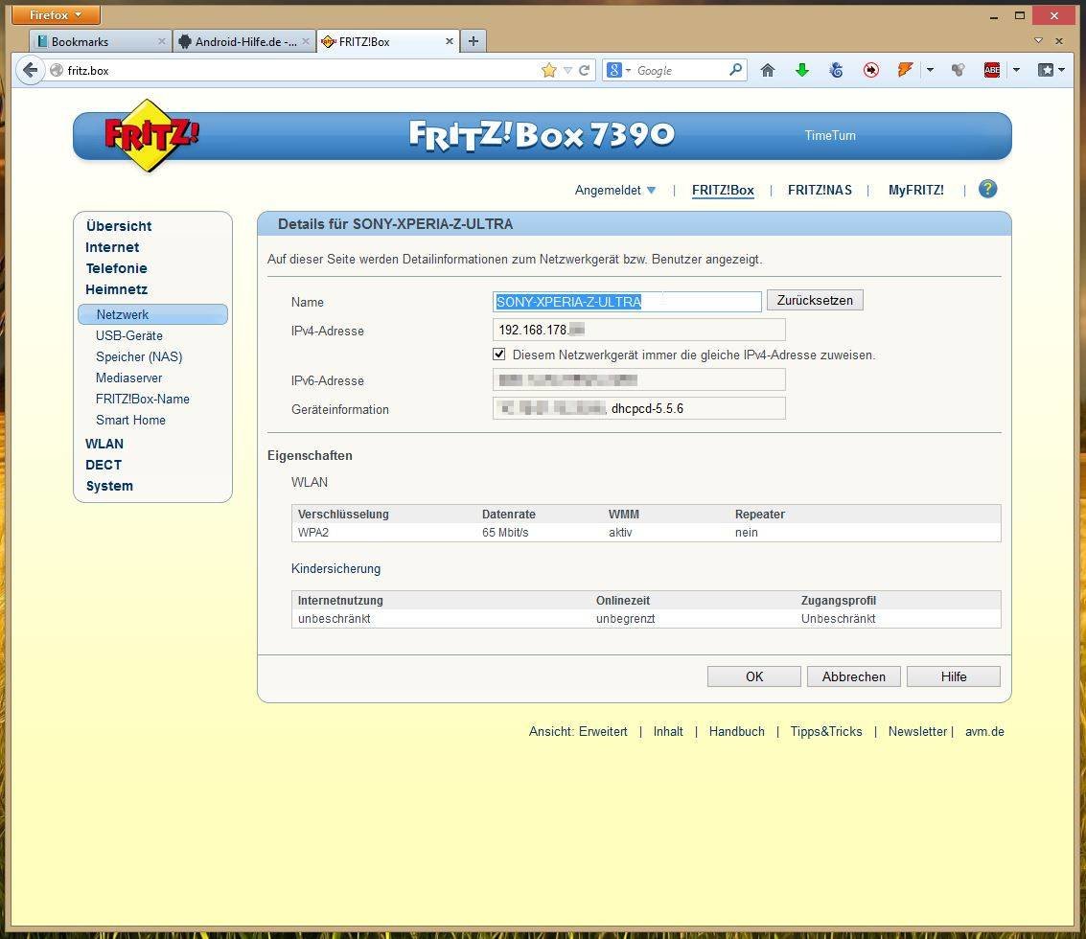Open the list all tabs arrow
The image size is (1086, 939).
click(1038, 41)
